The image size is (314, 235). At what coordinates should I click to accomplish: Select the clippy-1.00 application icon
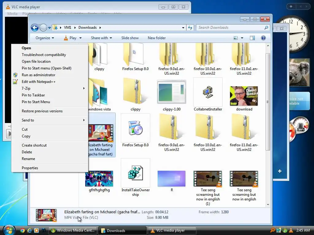tap(172, 92)
